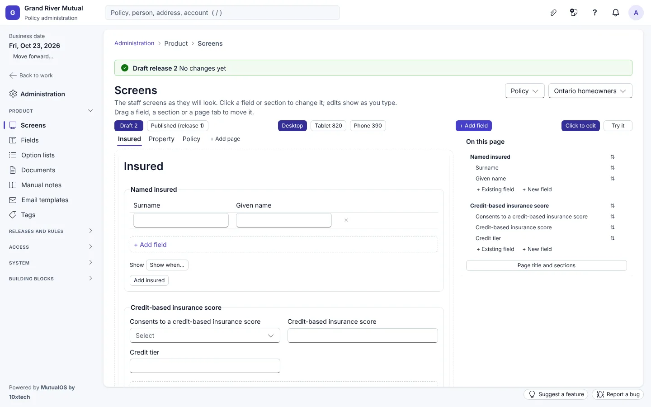Open the user avatar labeled A
Screen dimensions: 651x407
pos(636,13)
